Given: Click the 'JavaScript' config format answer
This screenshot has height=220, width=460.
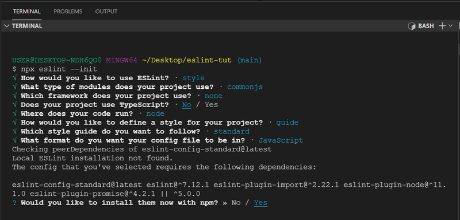Looking at the screenshot, I should click(281, 140).
